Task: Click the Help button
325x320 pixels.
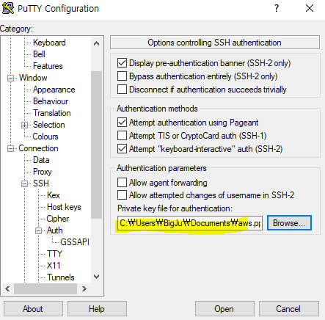Action: 97,309
